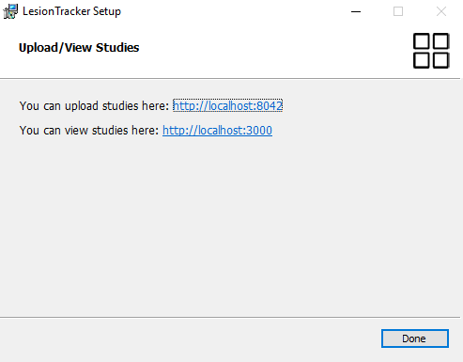
Task: Click the grayed-out maximize button
Action: pyautogui.click(x=398, y=11)
